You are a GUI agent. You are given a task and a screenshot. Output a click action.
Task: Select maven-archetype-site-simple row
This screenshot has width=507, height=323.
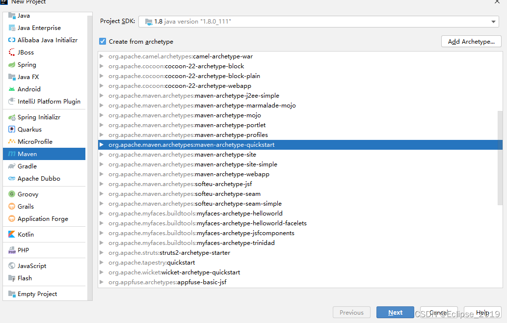(300, 164)
